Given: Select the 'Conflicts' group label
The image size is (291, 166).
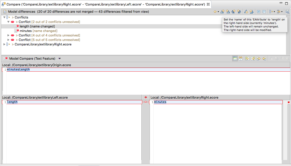Looking at the screenshot, I should click(x=21, y=17).
